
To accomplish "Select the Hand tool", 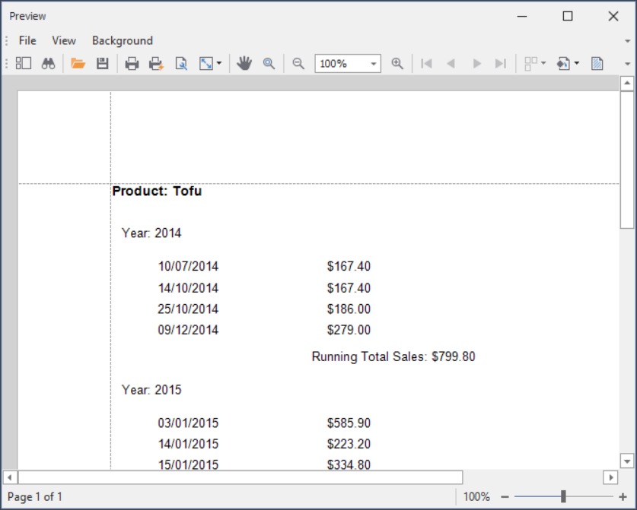I will tap(244, 63).
